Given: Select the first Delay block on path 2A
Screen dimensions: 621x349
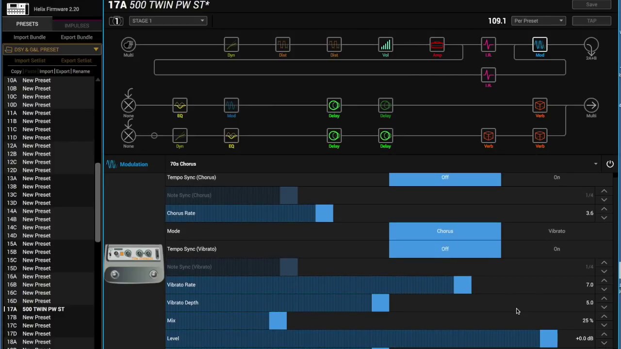Looking at the screenshot, I should click(x=334, y=106).
